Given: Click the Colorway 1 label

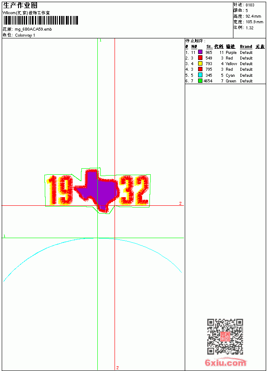Looking at the screenshot, I should pos(25,35).
